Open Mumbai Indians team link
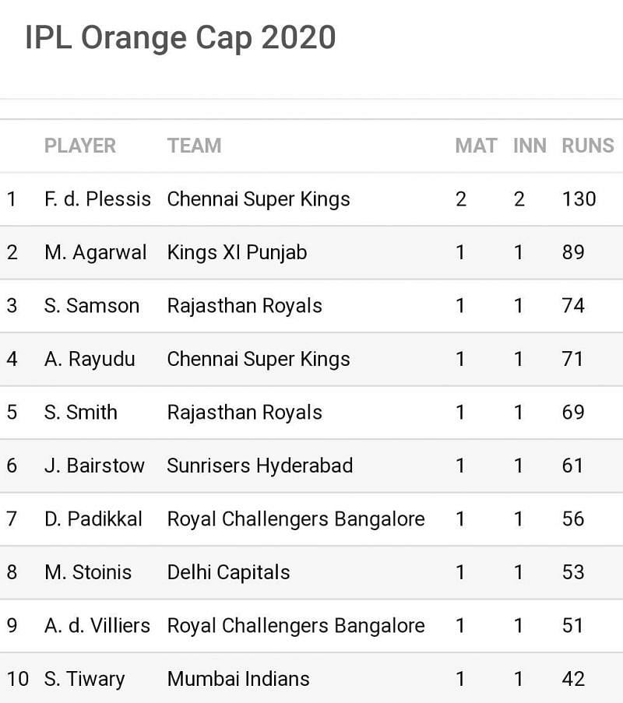Image resolution: width=623 pixels, height=703 pixels. (238, 679)
